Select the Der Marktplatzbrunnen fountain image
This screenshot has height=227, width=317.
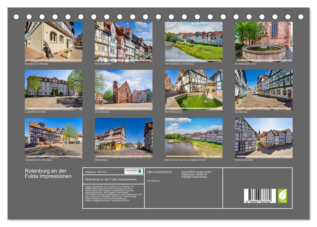pyautogui.click(x=264, y=42)
